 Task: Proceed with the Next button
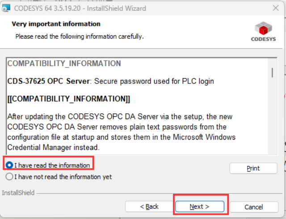200,207
